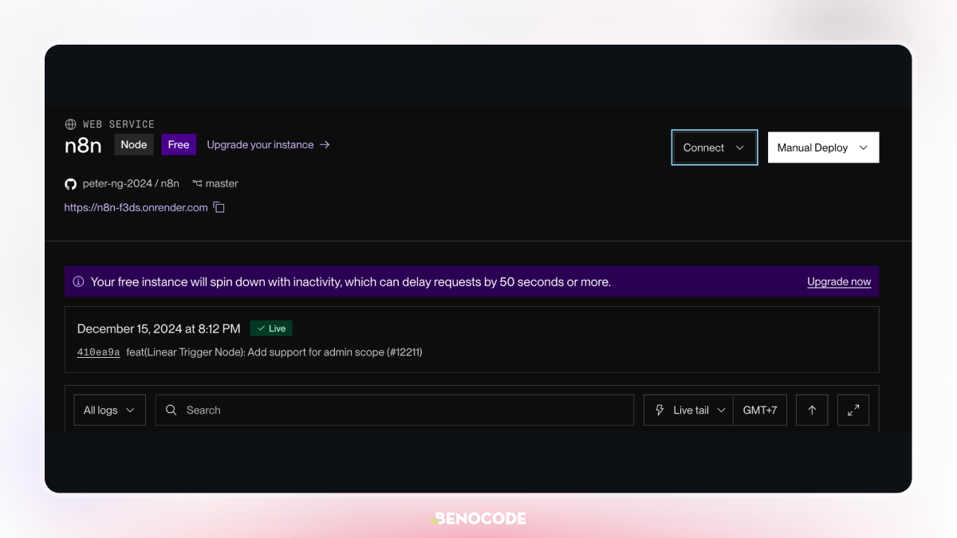Click the branch icon beside master
This screenshot has height=538, width=957.
click(197, 183)
